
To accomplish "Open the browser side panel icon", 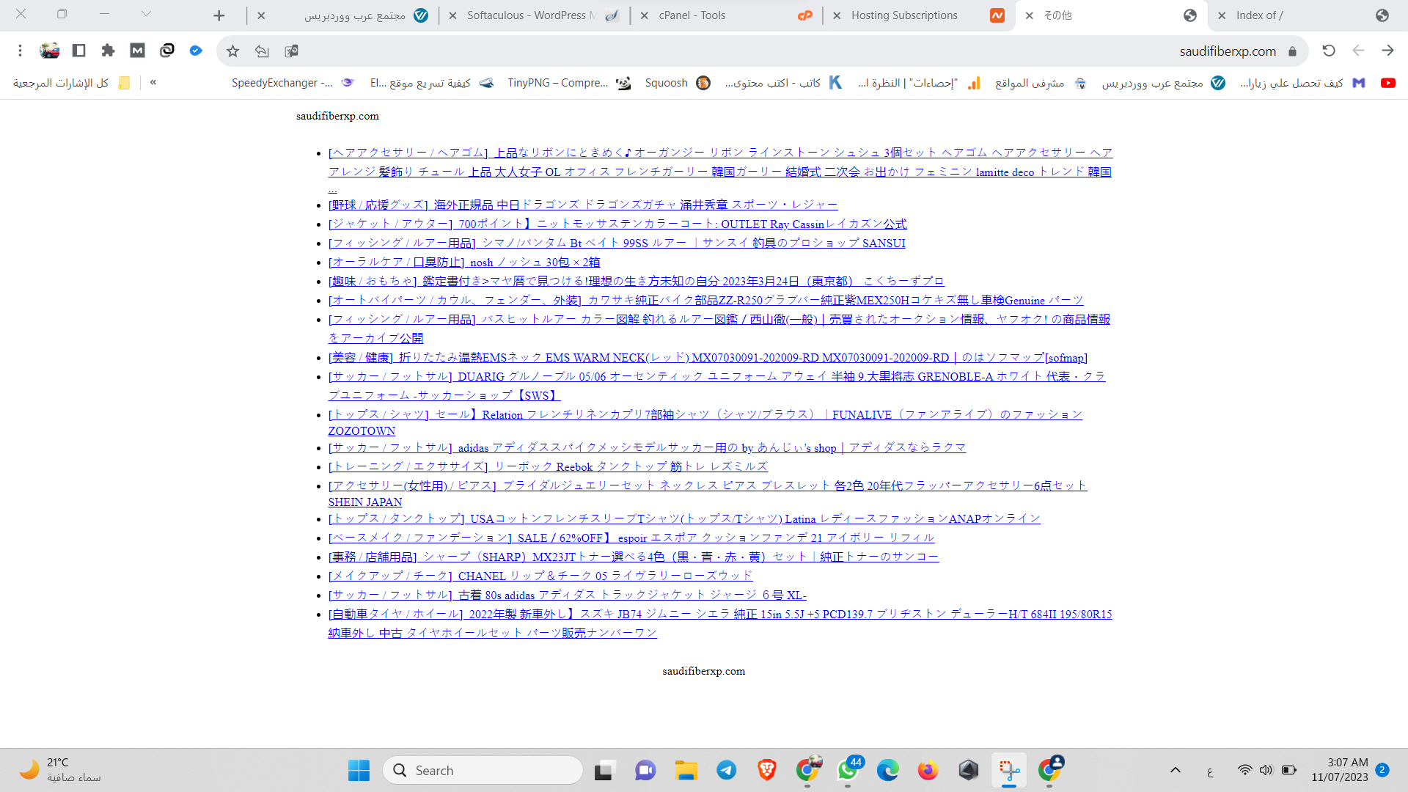I will (78, 51).
